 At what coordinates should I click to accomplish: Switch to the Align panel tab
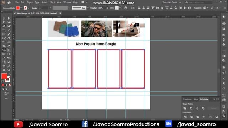pos(196,99)
